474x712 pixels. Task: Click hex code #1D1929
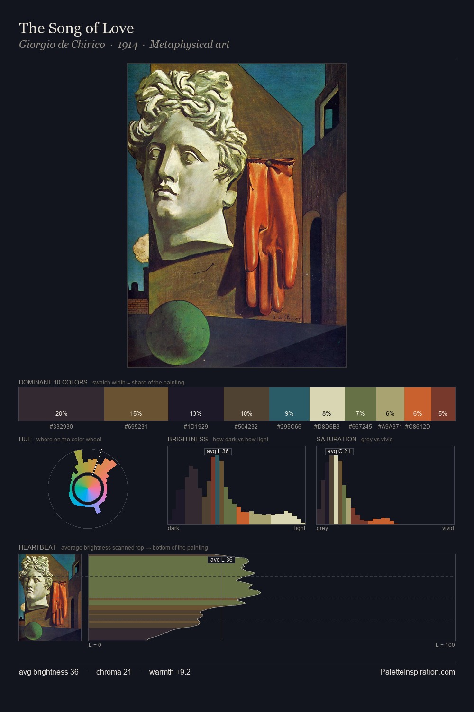[x=196, y=427]
